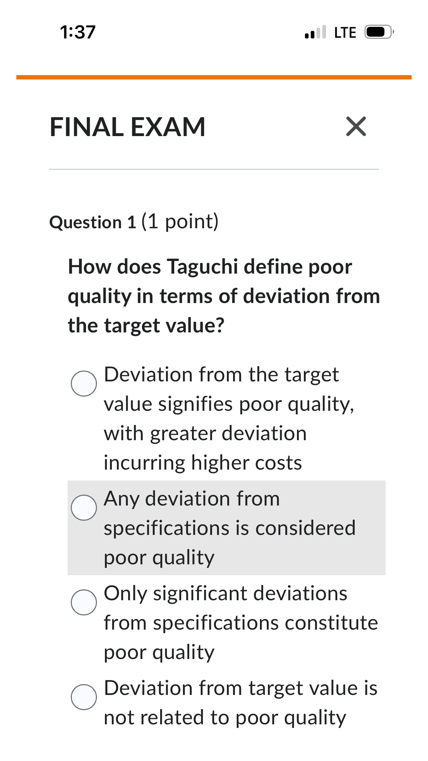Tap the last answer's radio circle
Image resolution: width=428 pixels, height=761 pixels.
[84, 697]
